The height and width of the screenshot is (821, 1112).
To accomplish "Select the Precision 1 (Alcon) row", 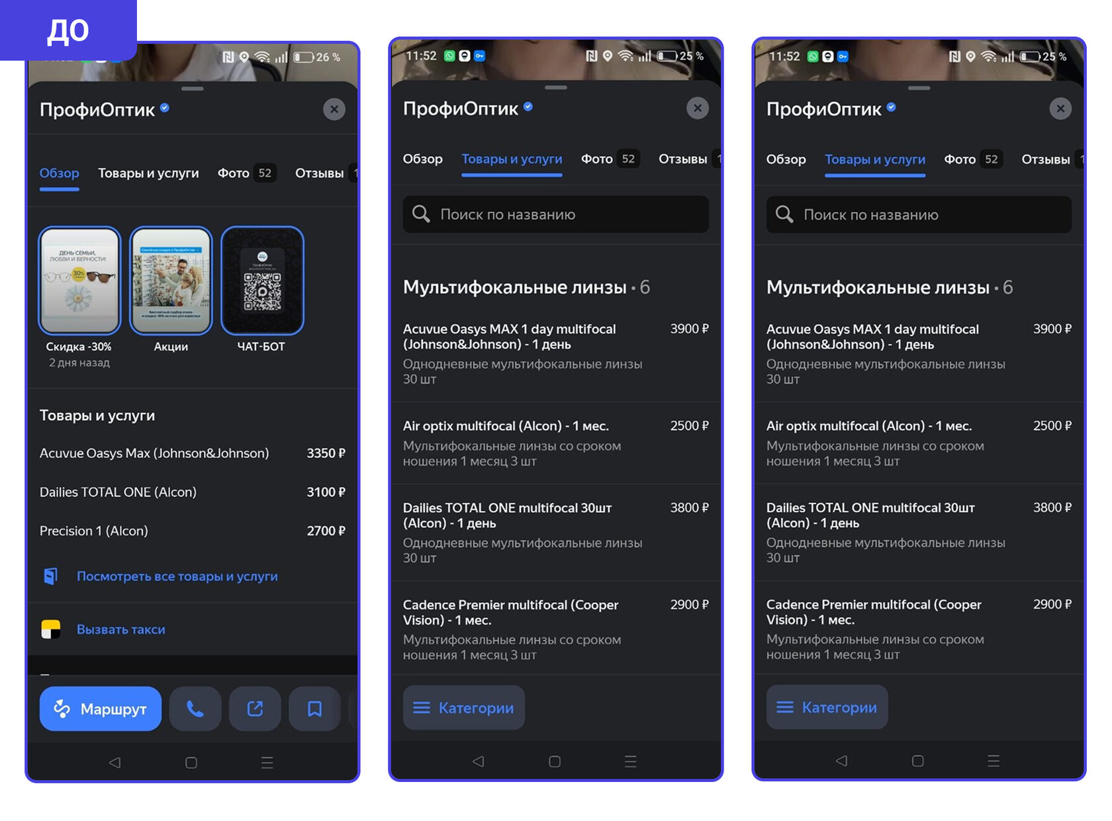I will pyautogui.click(x=193, y=531).
